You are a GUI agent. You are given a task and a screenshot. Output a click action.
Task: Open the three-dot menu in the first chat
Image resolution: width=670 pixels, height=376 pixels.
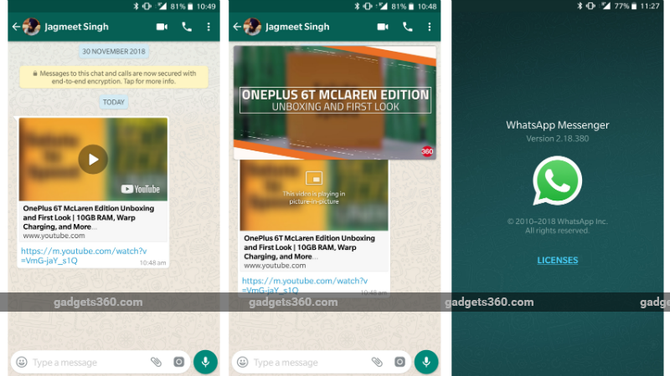(x=208, y=27)
